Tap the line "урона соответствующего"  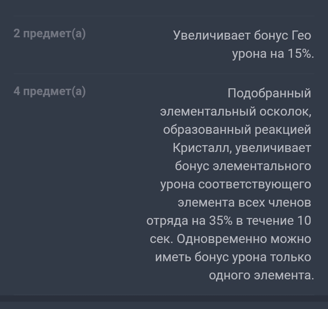point(236,184)
